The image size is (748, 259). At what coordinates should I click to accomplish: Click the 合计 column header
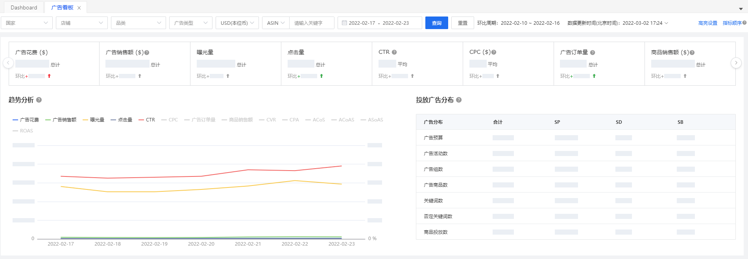pyautogui.click(x=498, y=122)
